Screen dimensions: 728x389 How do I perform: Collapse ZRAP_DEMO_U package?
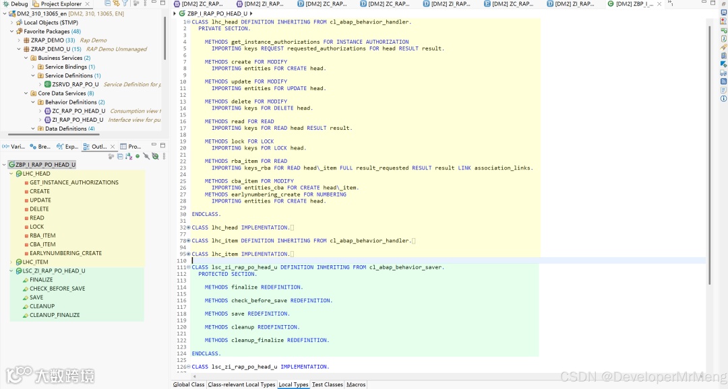pos(19,49)
